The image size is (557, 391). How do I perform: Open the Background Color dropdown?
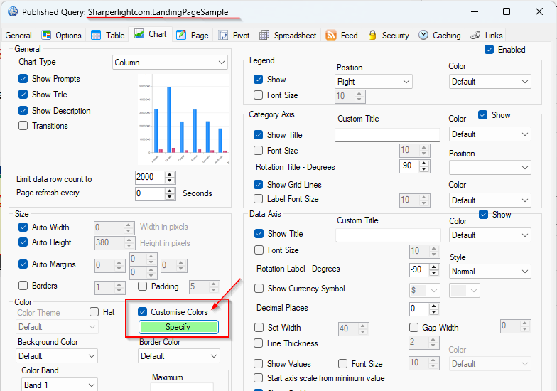tap(57, 355)
